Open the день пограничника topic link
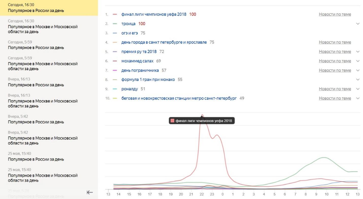Screen dimensions: 363x199 click(x=140, y=70)
